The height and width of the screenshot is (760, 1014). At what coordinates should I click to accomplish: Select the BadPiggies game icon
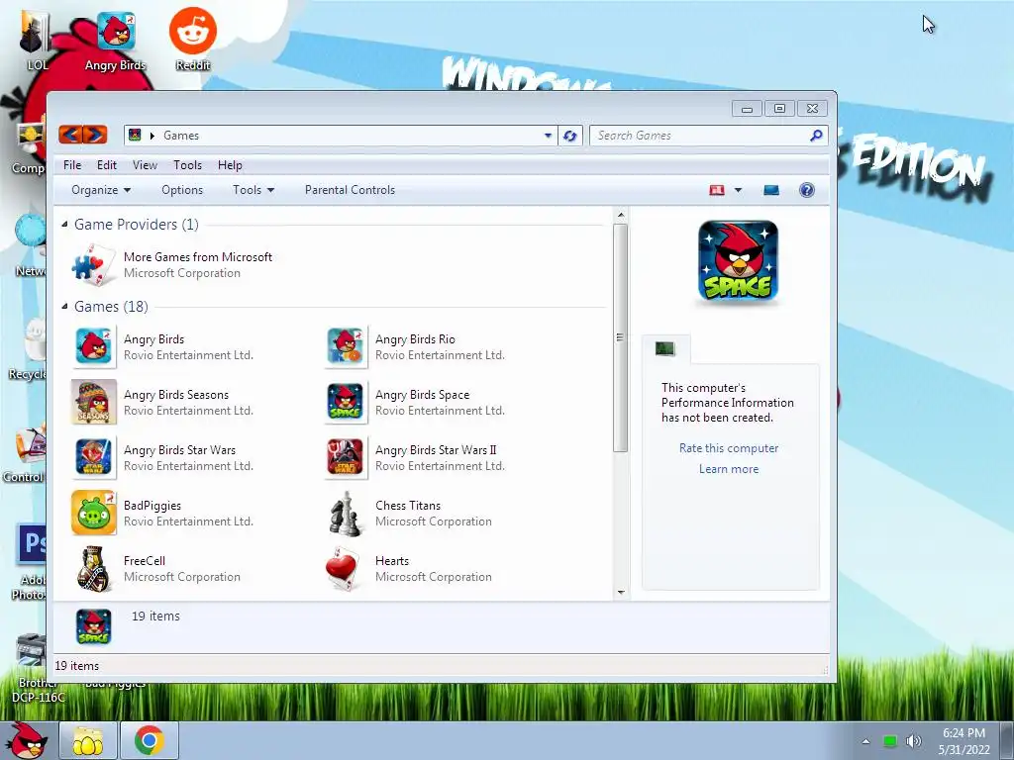(x=94, y=514)
